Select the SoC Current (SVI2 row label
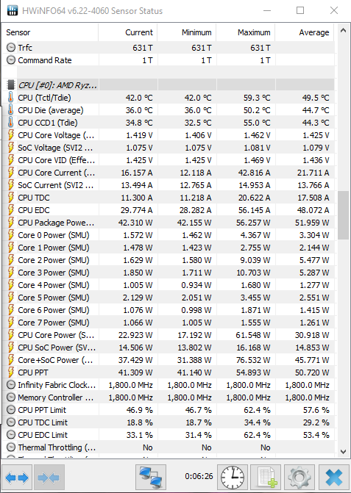 point(56,185)
